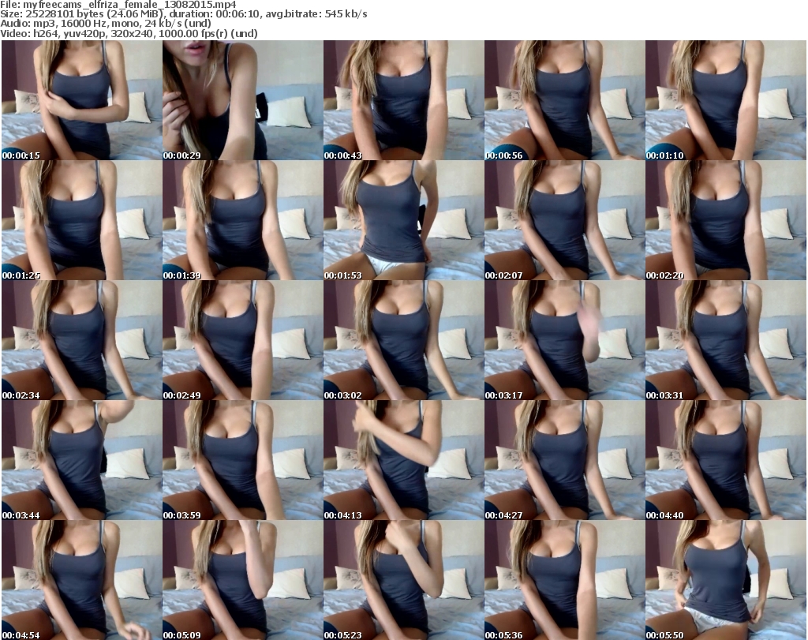
Task: Pick the frame timestamped 00:05:36
Action: (x=564, y=580)
